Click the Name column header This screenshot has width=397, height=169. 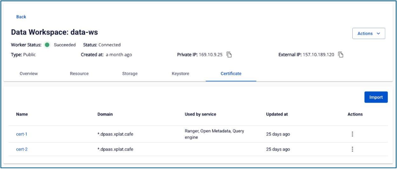pyautogui.click(x=22, y=114)
